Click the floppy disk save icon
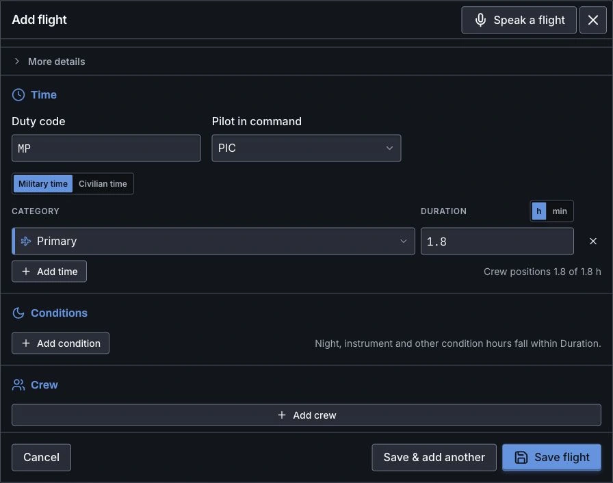Viewport: 613px width, 483px height. 521,457
